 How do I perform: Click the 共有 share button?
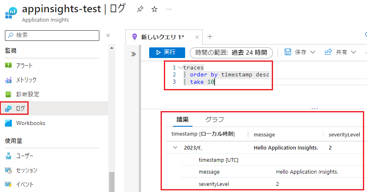click(336, 52)
